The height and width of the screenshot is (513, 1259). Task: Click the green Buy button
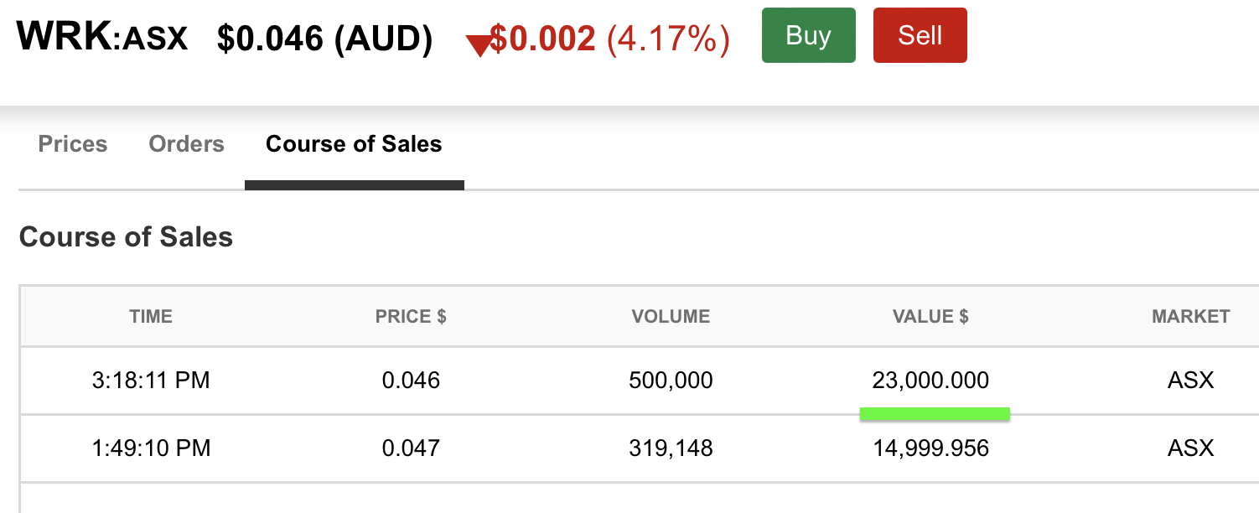pyautogui.click(x=808, y=35)
